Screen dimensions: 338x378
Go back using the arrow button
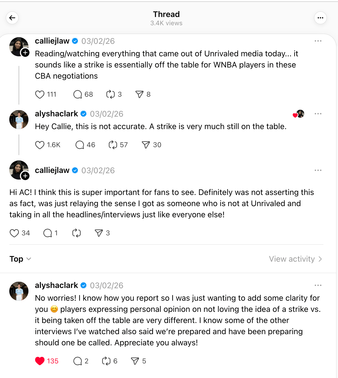coord(12,18)
